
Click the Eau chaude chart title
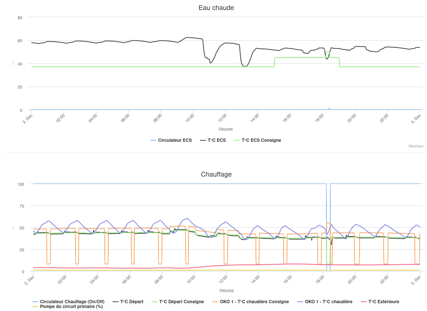216,8
